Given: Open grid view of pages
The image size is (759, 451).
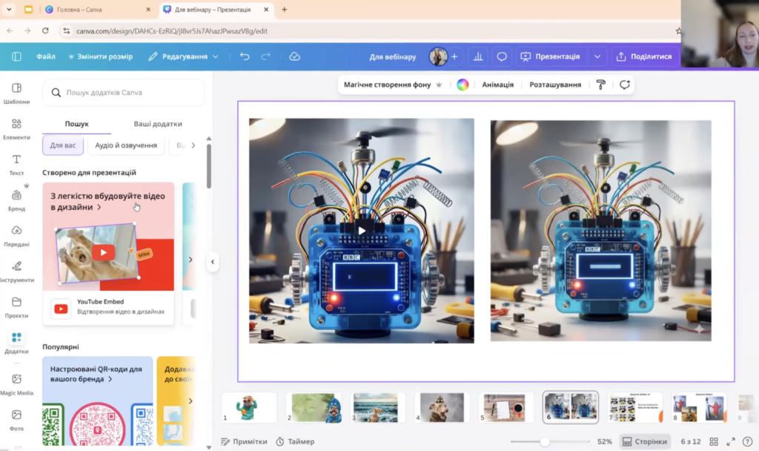Looking at the screenshot, I should click(714, 441).
